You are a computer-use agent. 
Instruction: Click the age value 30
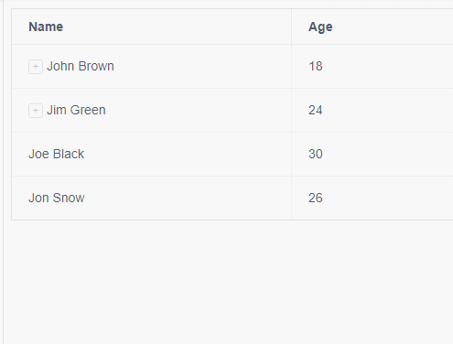point(316,154)
